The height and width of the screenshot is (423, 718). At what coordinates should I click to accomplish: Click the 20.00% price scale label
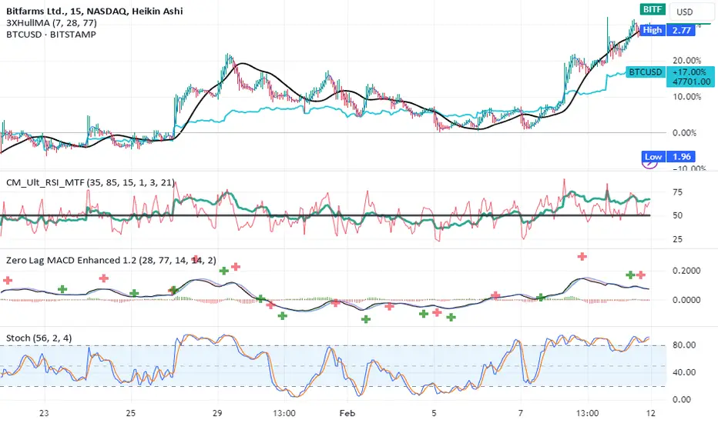click(x=687, y=60)
